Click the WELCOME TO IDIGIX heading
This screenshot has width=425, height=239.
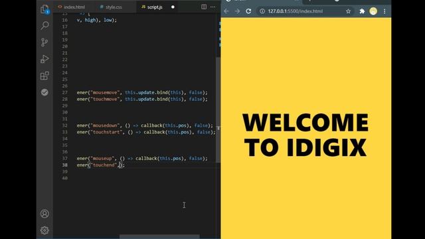pos(305,135)
